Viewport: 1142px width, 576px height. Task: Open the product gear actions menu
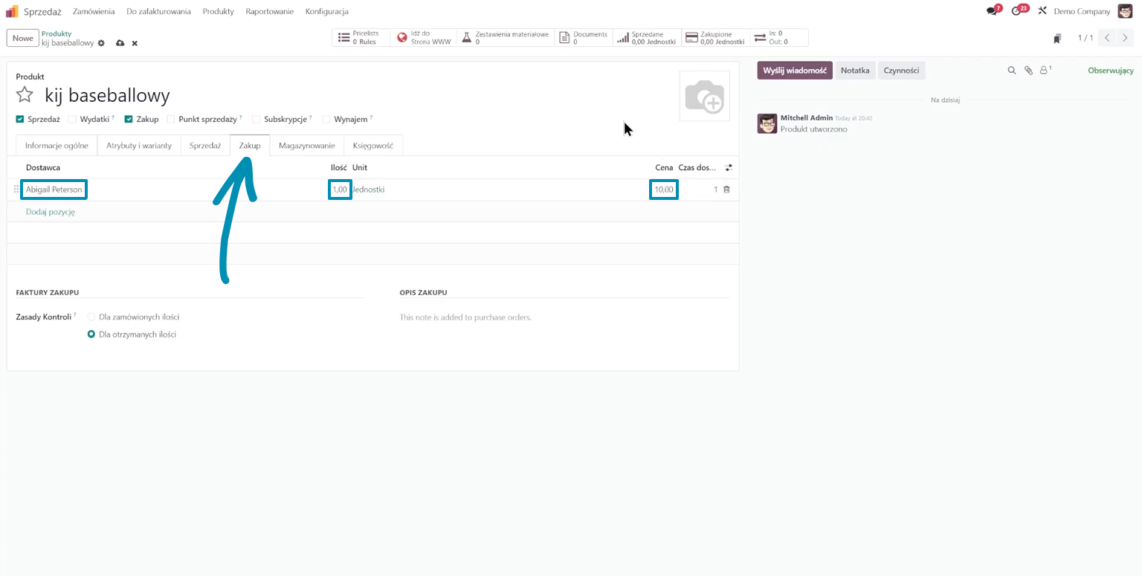point(101,44)
